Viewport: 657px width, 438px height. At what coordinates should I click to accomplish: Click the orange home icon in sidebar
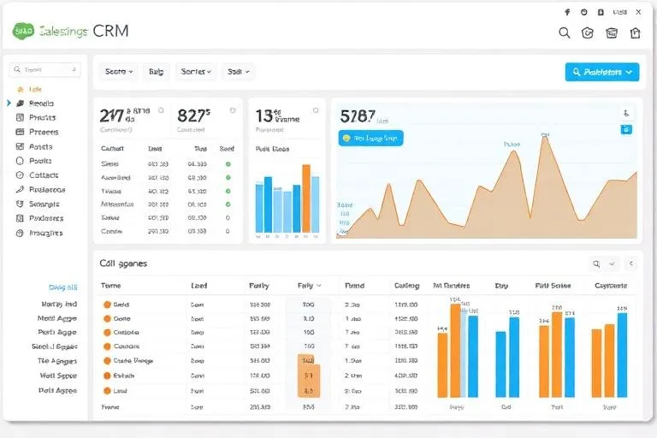click(x=20, y=89)
